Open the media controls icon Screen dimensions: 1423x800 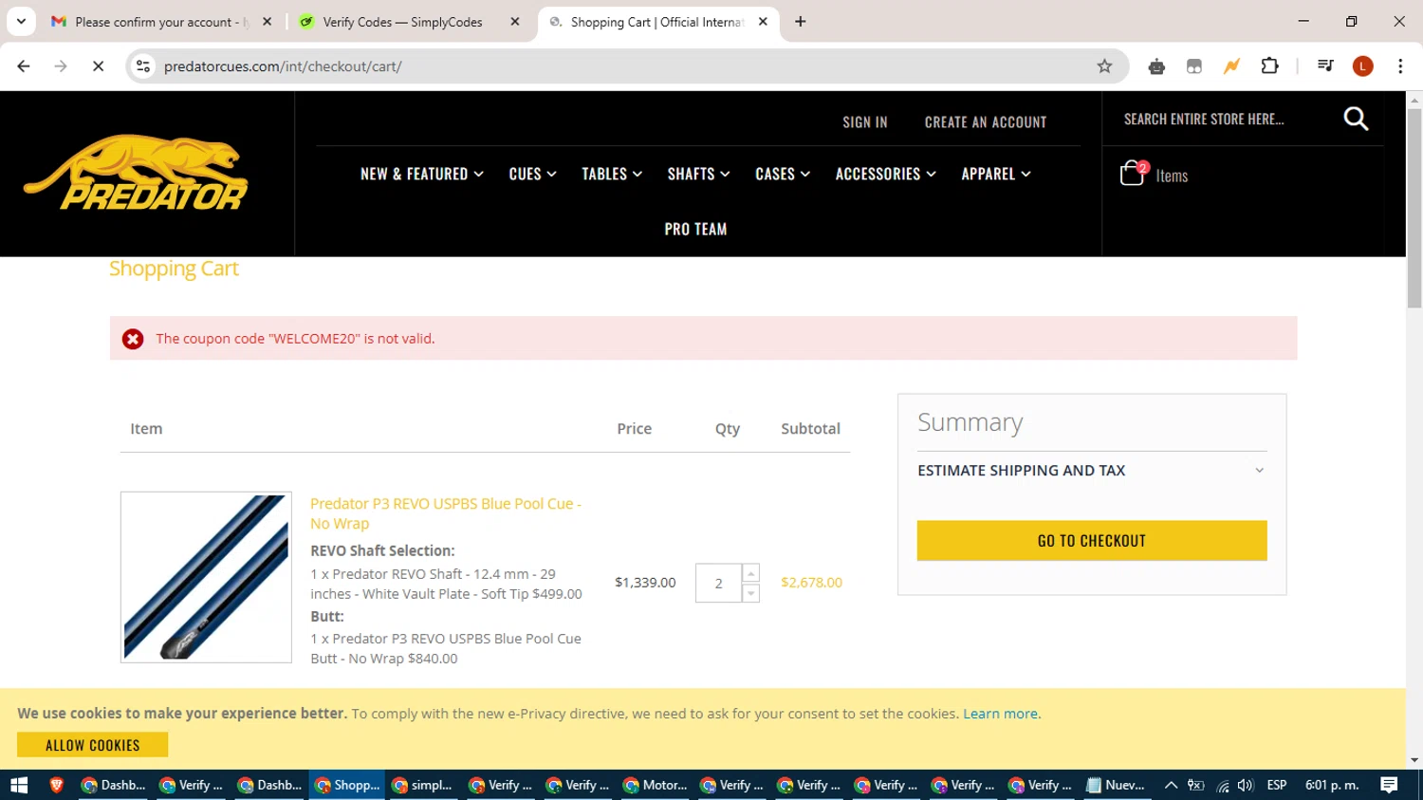pos(1325,66)
